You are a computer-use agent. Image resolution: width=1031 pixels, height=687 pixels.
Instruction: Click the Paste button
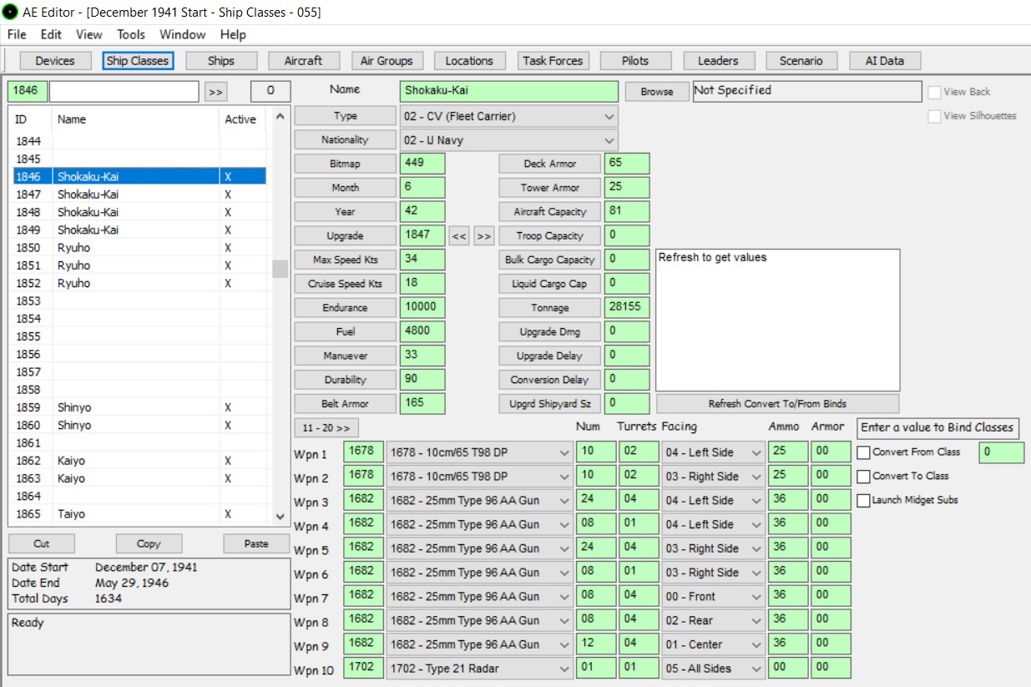(256, 543)
